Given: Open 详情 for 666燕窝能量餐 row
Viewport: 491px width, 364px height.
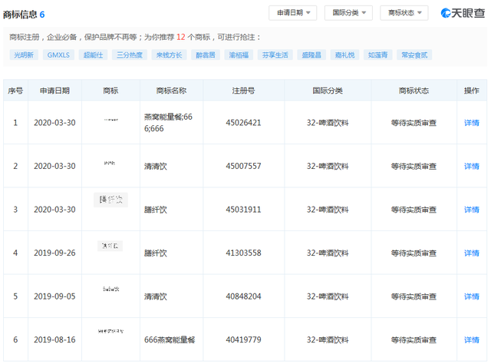Looking at the screenshot, I should point(471,340).
